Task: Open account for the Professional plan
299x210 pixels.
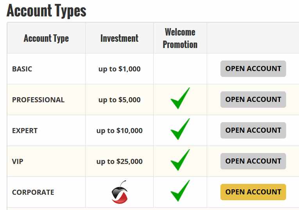Action: pos(253,100)
